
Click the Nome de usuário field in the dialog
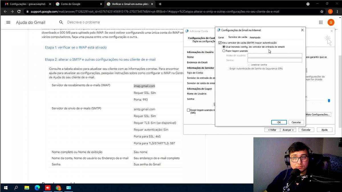coord(275,55)
